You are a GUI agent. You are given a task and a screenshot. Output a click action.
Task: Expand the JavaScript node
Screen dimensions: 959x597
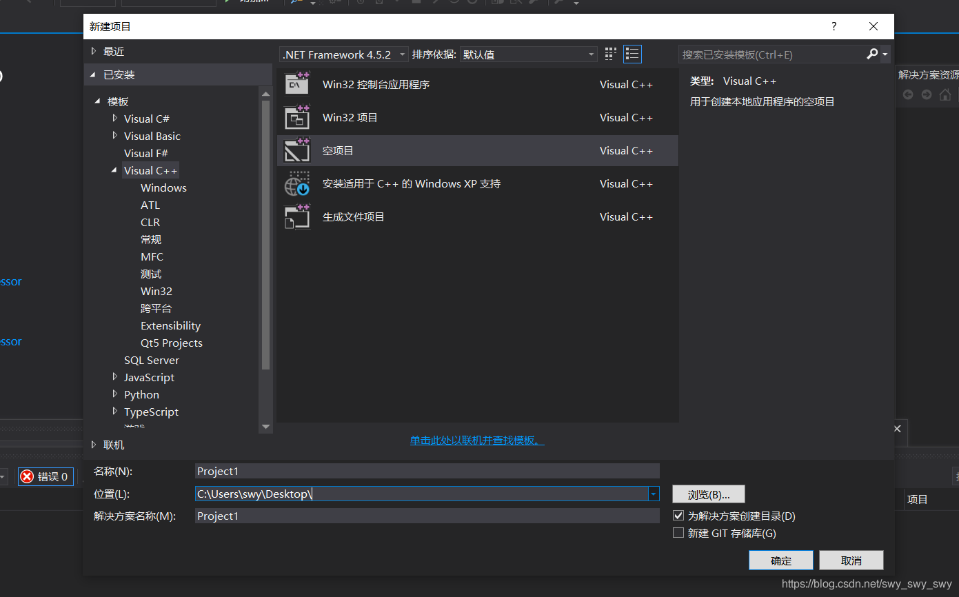115,376
